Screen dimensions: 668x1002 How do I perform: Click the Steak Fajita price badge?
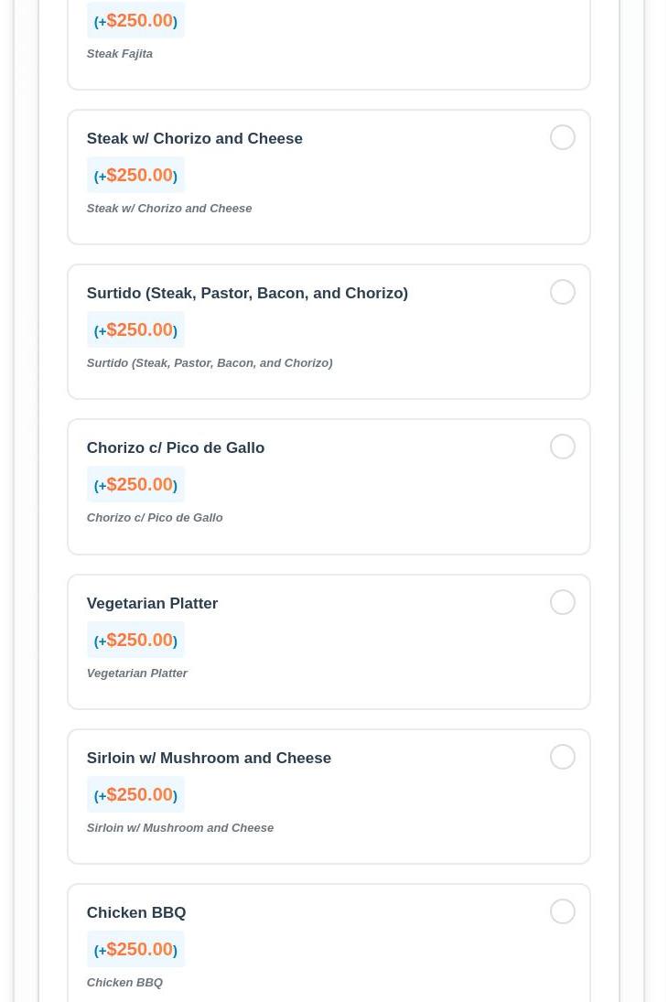(x=135, y=20)
